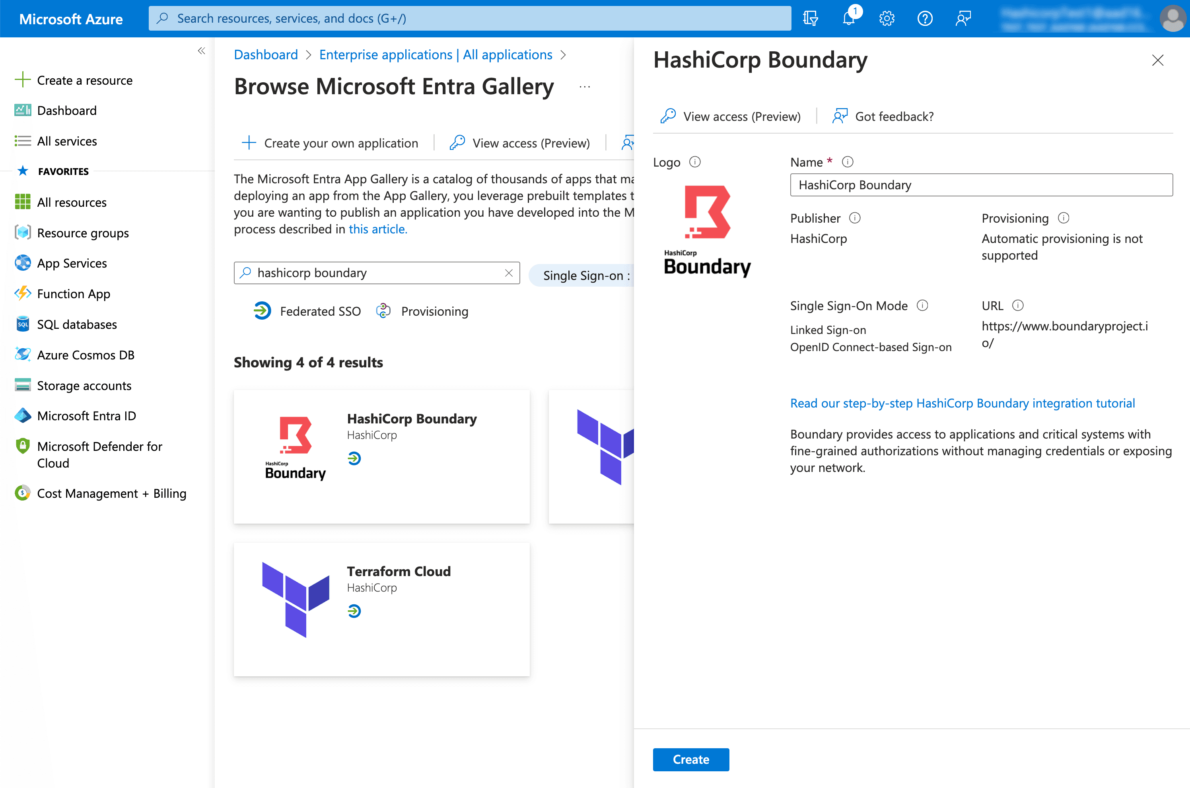This screenshot has height=788, width=1190.
Task: Click Federated SSO icon on Terraform Cloud card
Action: tap(354, 611)
